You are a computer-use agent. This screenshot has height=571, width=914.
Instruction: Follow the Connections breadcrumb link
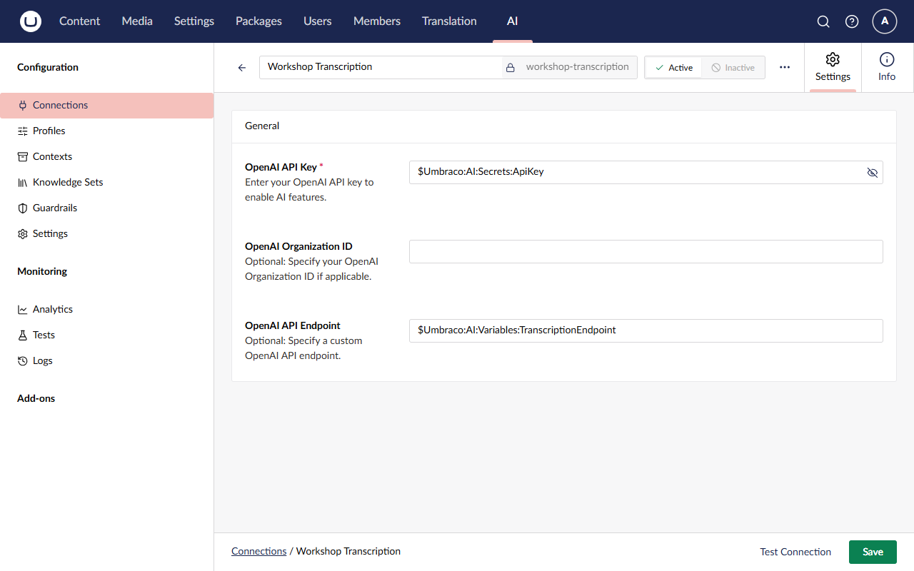(259, 551)
